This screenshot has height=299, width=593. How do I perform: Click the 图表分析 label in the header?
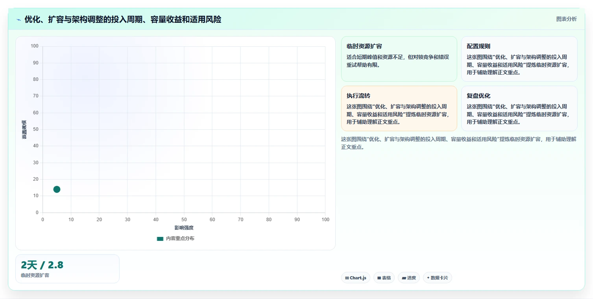click(x=567, y=19)
